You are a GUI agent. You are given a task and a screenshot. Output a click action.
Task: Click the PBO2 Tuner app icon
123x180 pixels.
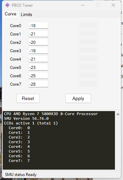click(7, 5)
